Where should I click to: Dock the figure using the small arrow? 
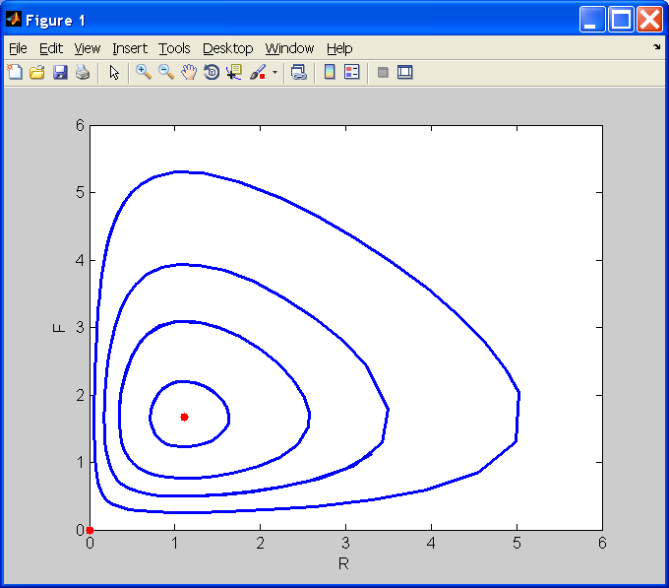click(656, 47)
